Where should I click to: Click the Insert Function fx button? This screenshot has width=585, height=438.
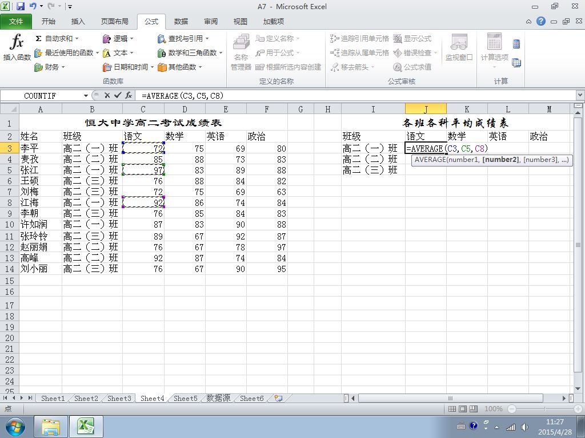coord(17,47)
